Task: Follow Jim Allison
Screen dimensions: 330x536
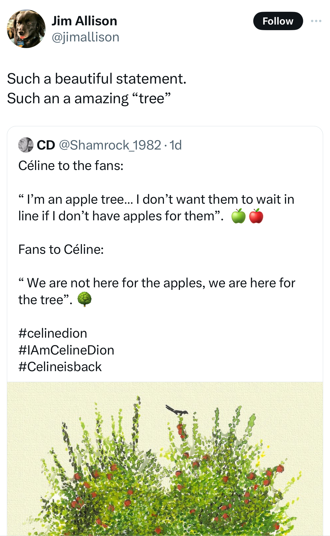Action: [278, 21]
